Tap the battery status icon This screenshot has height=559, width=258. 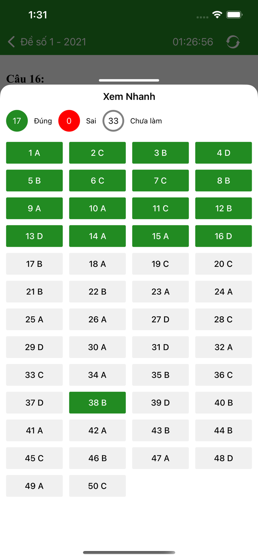coord(235,15)
